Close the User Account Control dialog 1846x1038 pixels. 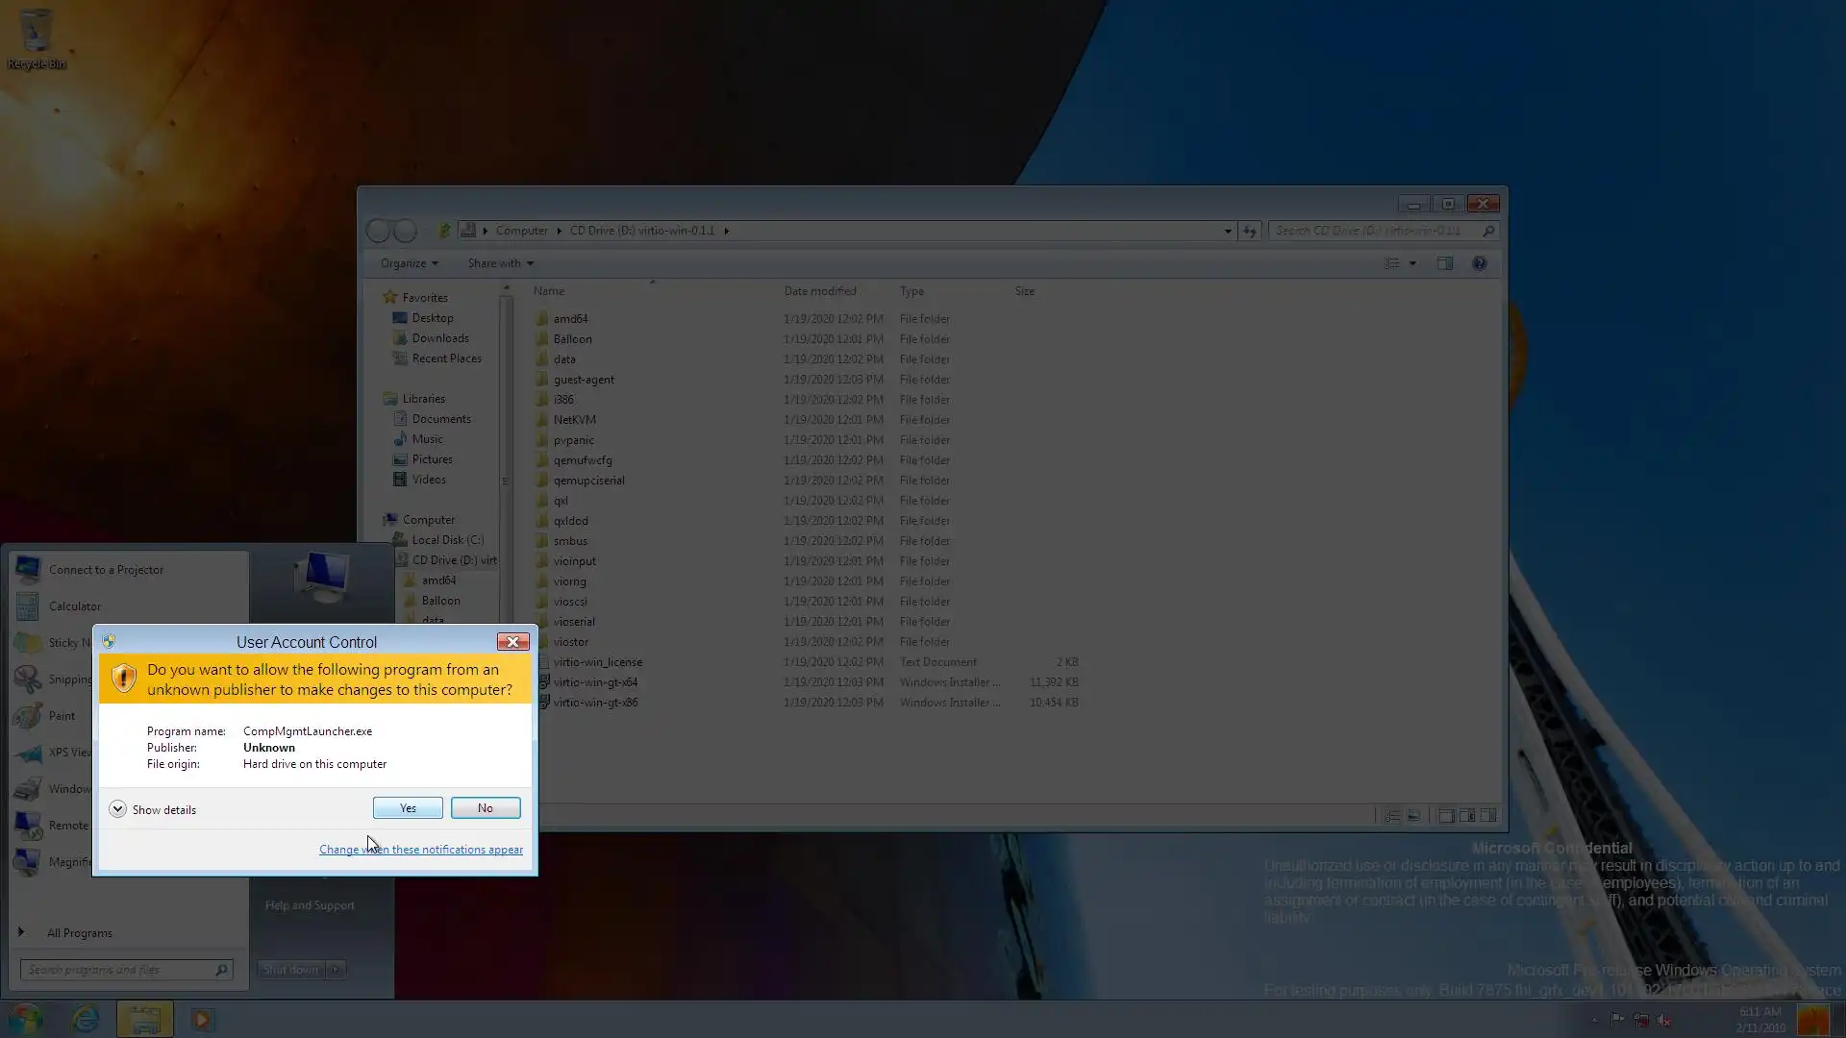pyautogui.click(x=512, y=642)
